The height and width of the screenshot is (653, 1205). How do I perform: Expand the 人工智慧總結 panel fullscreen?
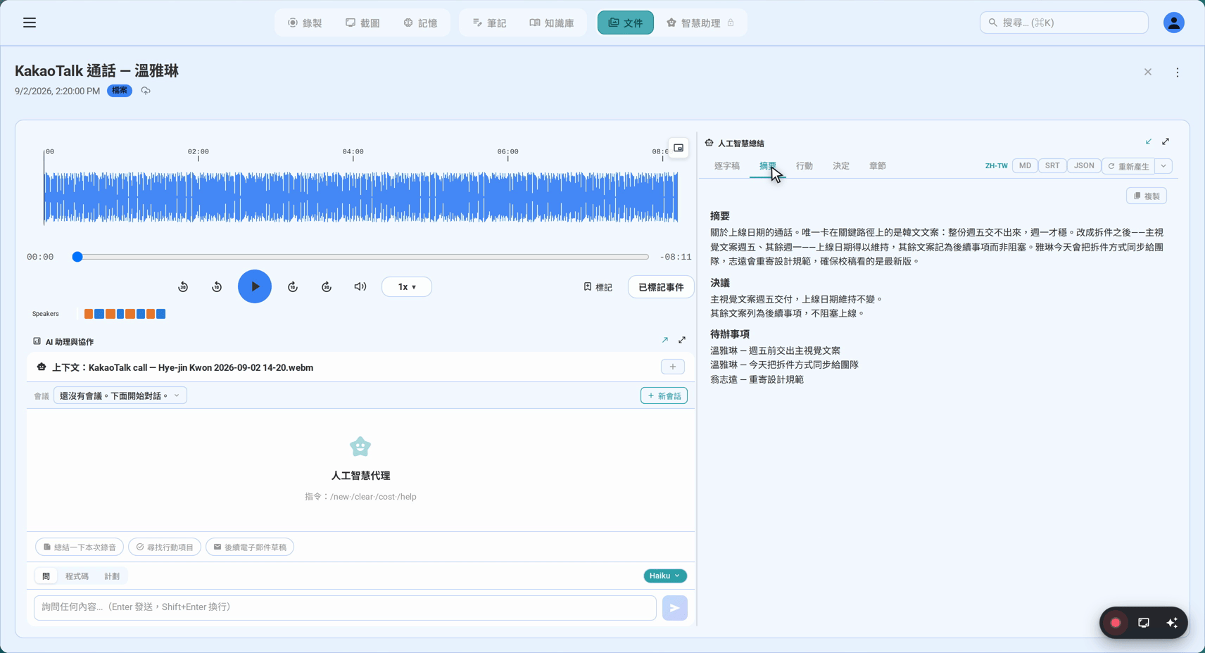1166,141
